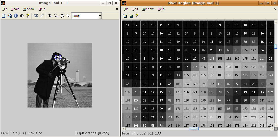
Task: Click the pixel cell with value 53
Action: tap(153, 124)
